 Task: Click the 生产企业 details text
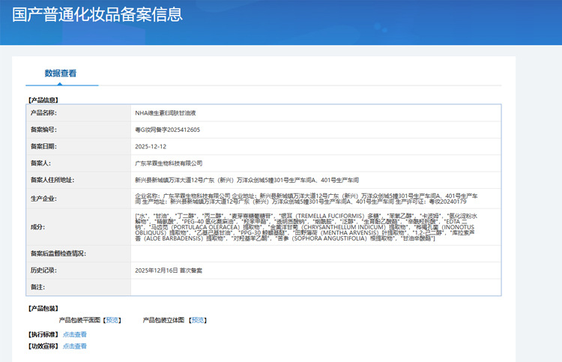pyautogui.click(x=306, y=199)
